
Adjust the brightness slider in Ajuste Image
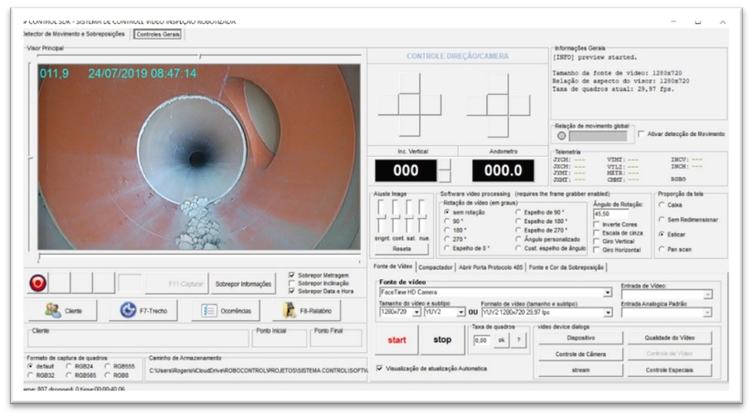pyautogui.click(x=381, y=216)
